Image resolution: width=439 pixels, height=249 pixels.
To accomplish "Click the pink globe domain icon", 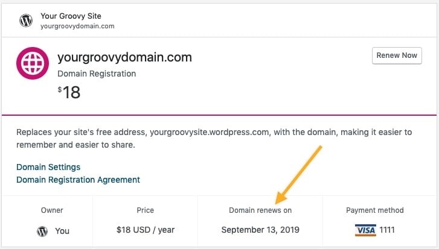I will 32,64.
